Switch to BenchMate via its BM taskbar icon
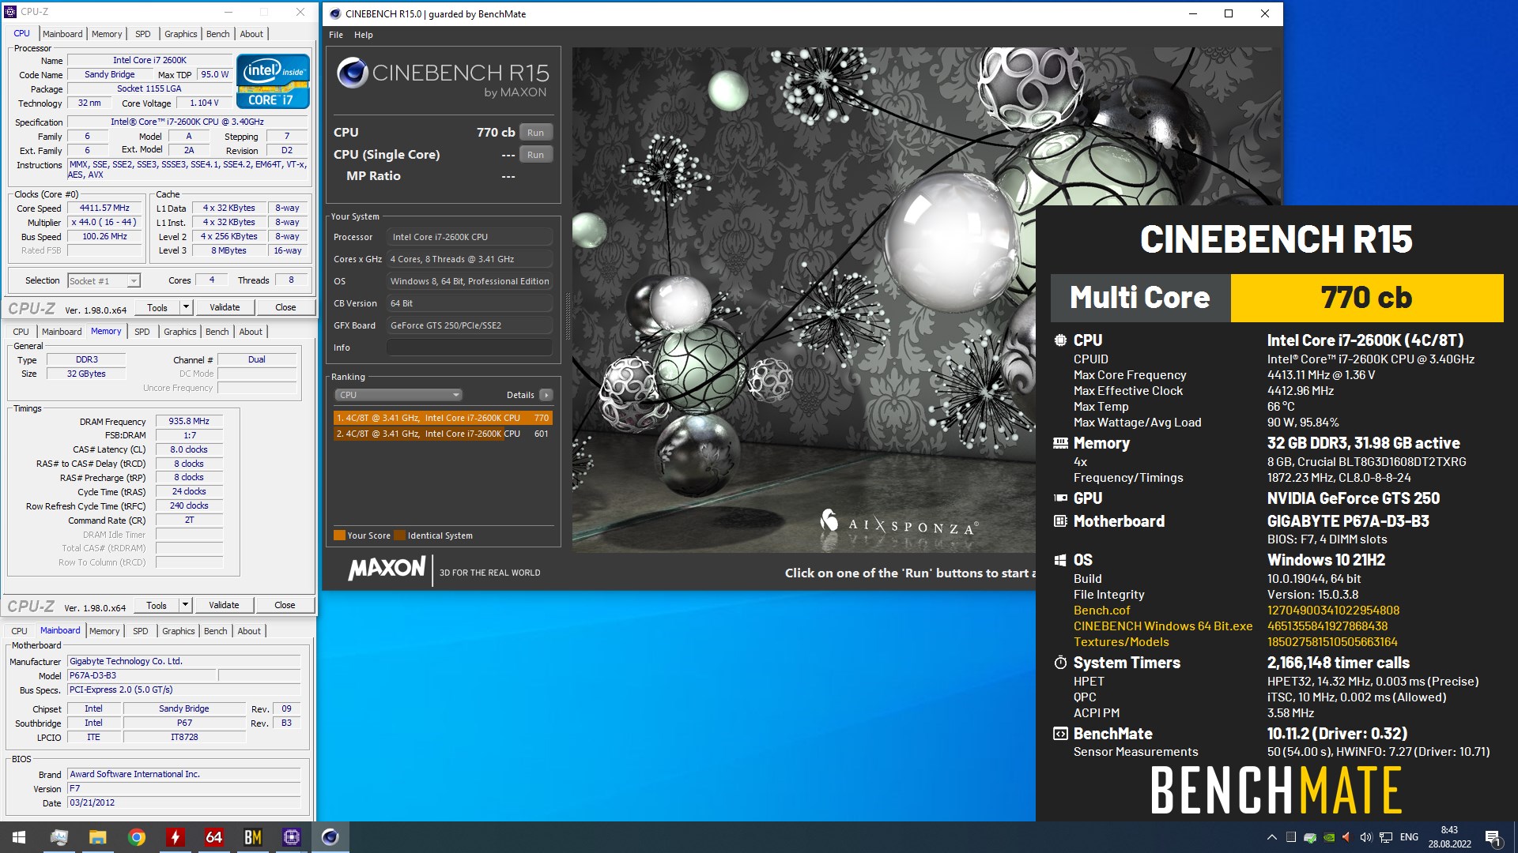1518x853 pixels. [x=252, y=837]
